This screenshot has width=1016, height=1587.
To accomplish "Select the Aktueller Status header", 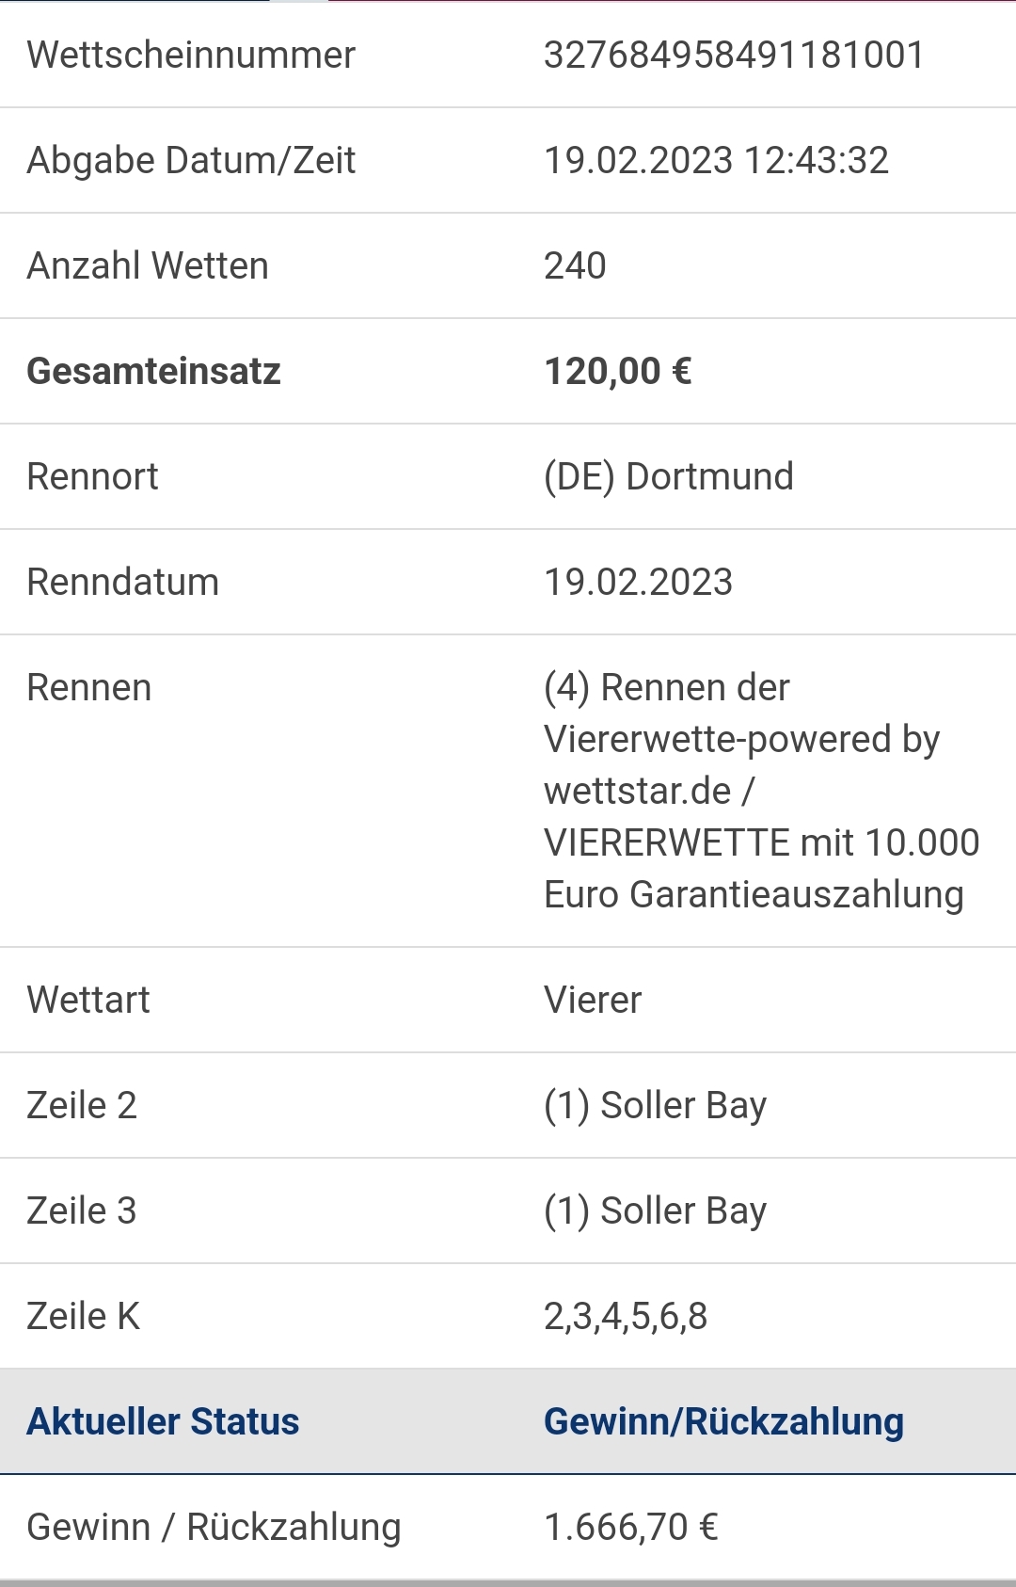I will 163,1421.
